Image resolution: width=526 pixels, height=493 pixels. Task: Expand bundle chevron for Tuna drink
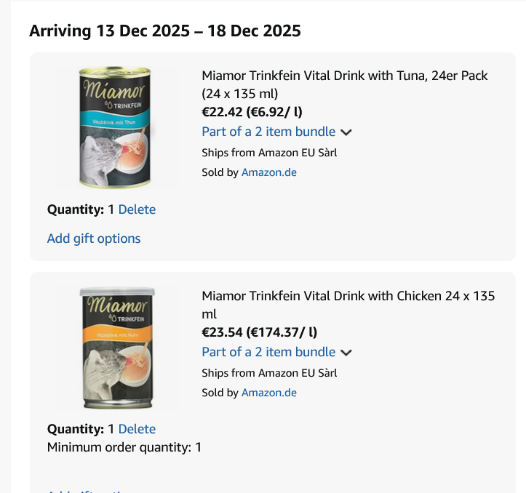tap(346, 132)
